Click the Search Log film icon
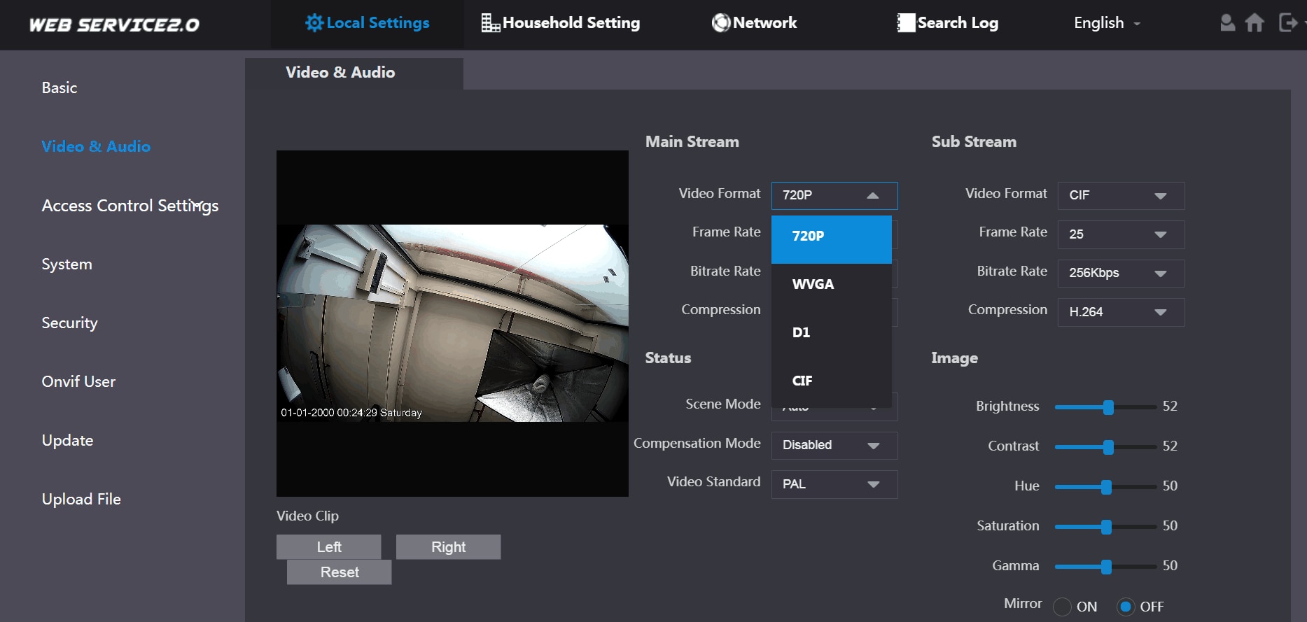 906,23
